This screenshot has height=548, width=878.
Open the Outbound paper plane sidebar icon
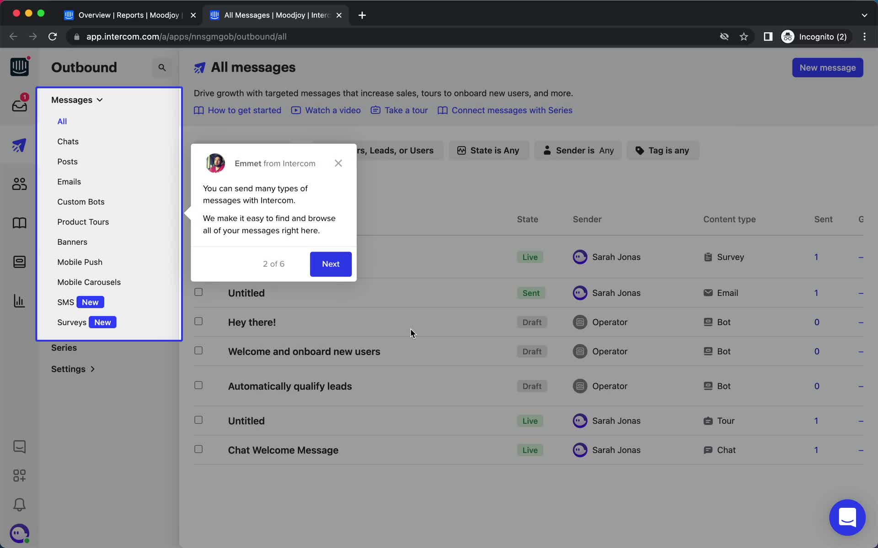(x=19, y=146)
